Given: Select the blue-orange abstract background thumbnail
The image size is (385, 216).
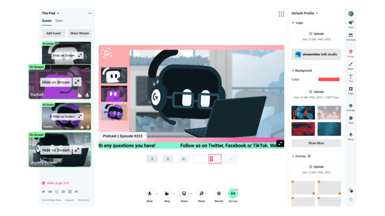Looking at the screenshot, I should coord(303,112).
